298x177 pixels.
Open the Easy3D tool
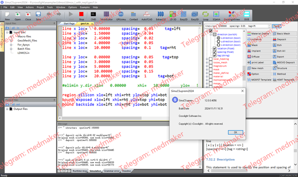[x=195, y=14]
